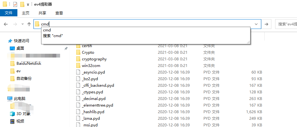The image size is (297, 127).
Task: Click the _ctypes.pyd file icon
Action: (x=78, y=92)
